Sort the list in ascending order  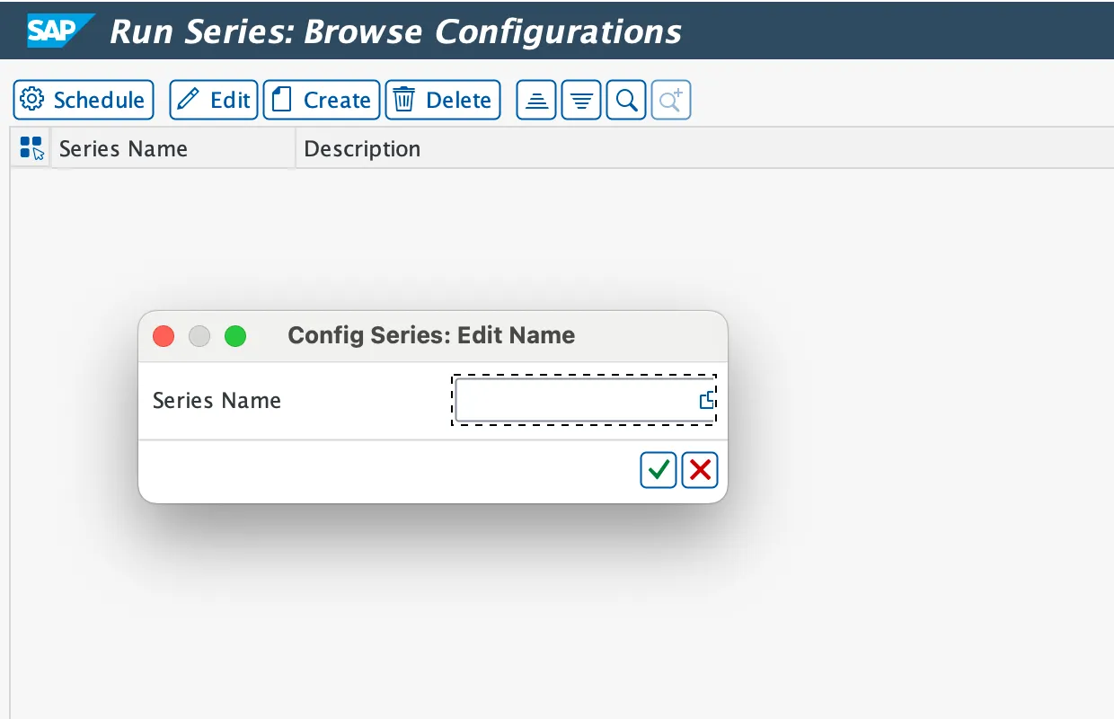point(536,100)
